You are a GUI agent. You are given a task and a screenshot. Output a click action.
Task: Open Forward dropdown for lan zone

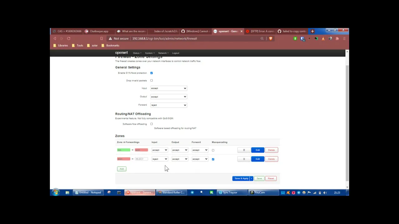click(200, 150)
